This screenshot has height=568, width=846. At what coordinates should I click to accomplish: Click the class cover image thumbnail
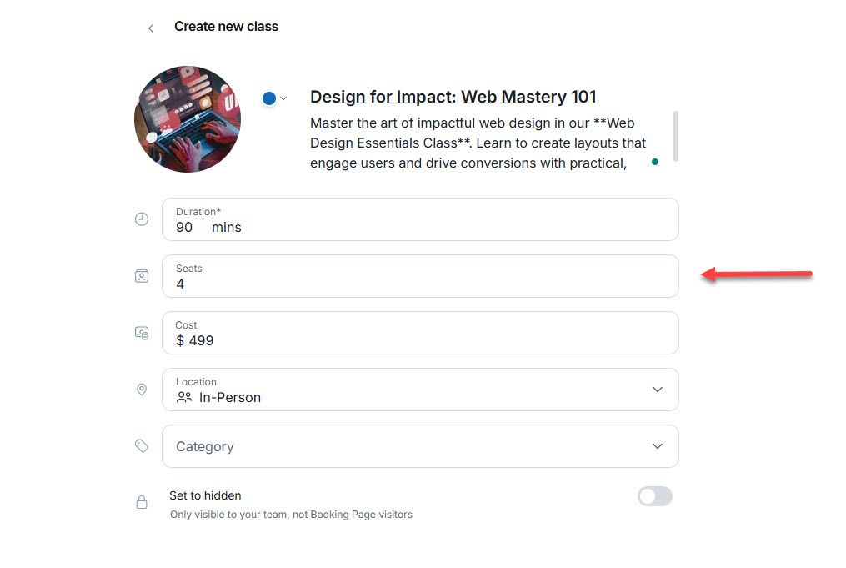click(x=188, y=119)
